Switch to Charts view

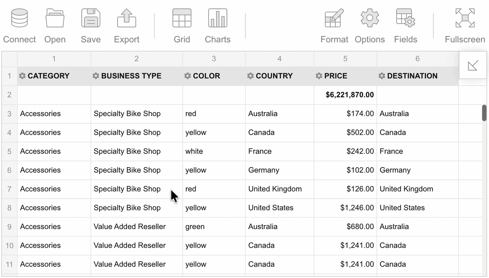(218, 26)
